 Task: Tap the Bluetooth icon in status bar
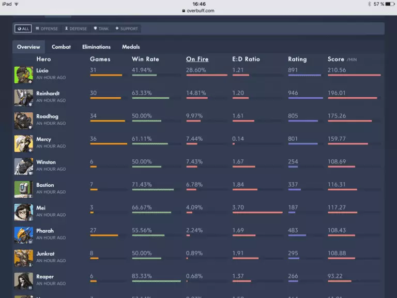[370, 4]
